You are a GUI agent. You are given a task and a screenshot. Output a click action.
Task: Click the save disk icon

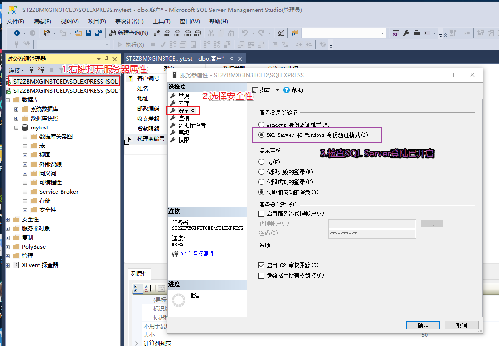(x=89, y=33)
